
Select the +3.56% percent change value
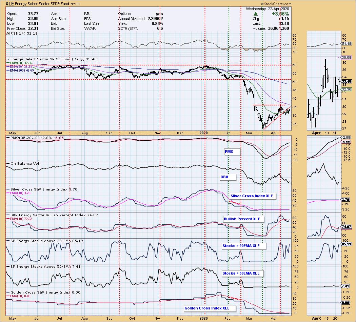[x=281, y=14]
